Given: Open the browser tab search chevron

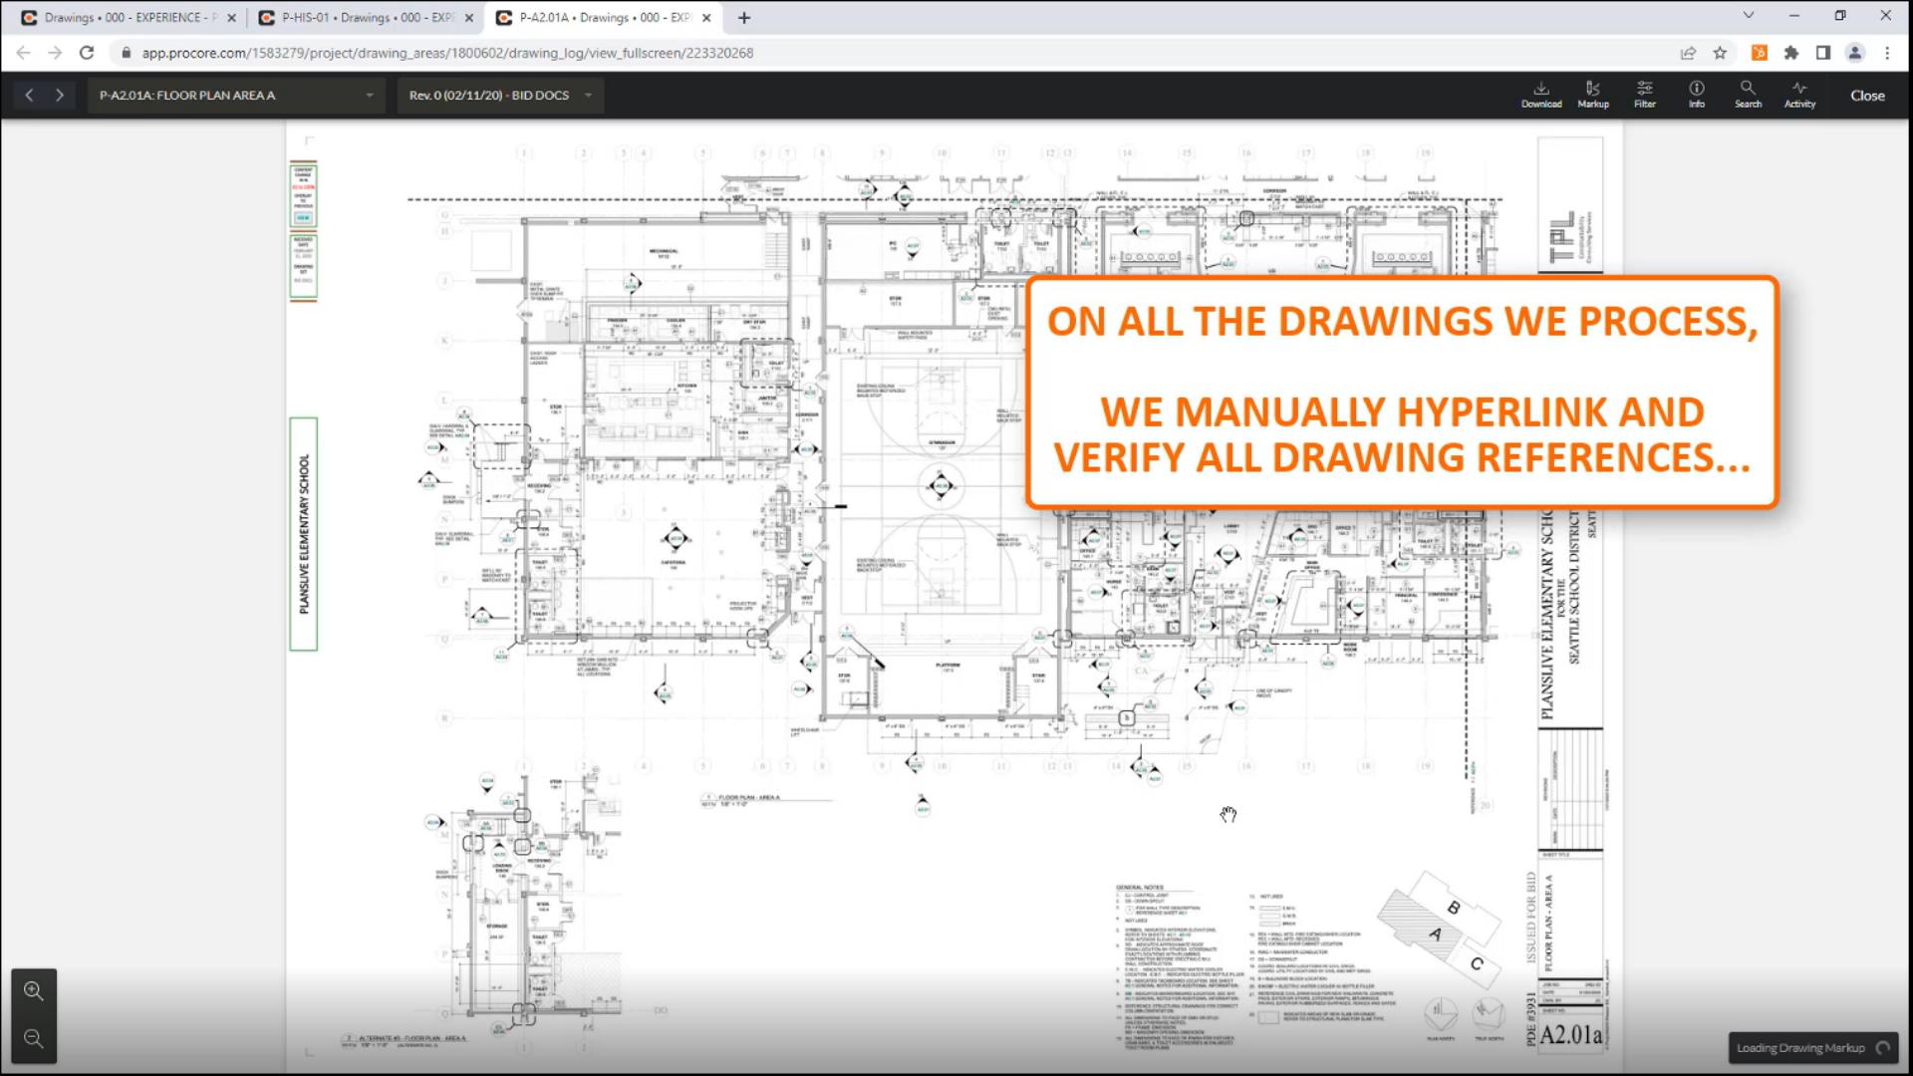Looking at the screenshot, I should tap(1748, 16).
